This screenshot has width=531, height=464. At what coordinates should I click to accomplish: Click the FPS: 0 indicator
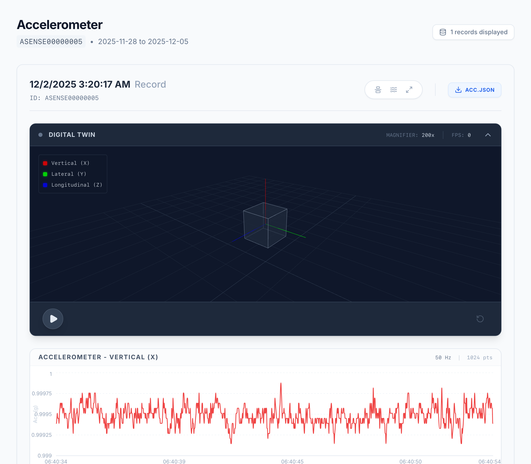[461, 135]
